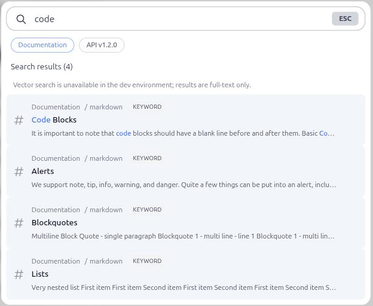Click the KEYWORD badge on Alerts result
Screen dimensions: 373x306
coord(147,158)
